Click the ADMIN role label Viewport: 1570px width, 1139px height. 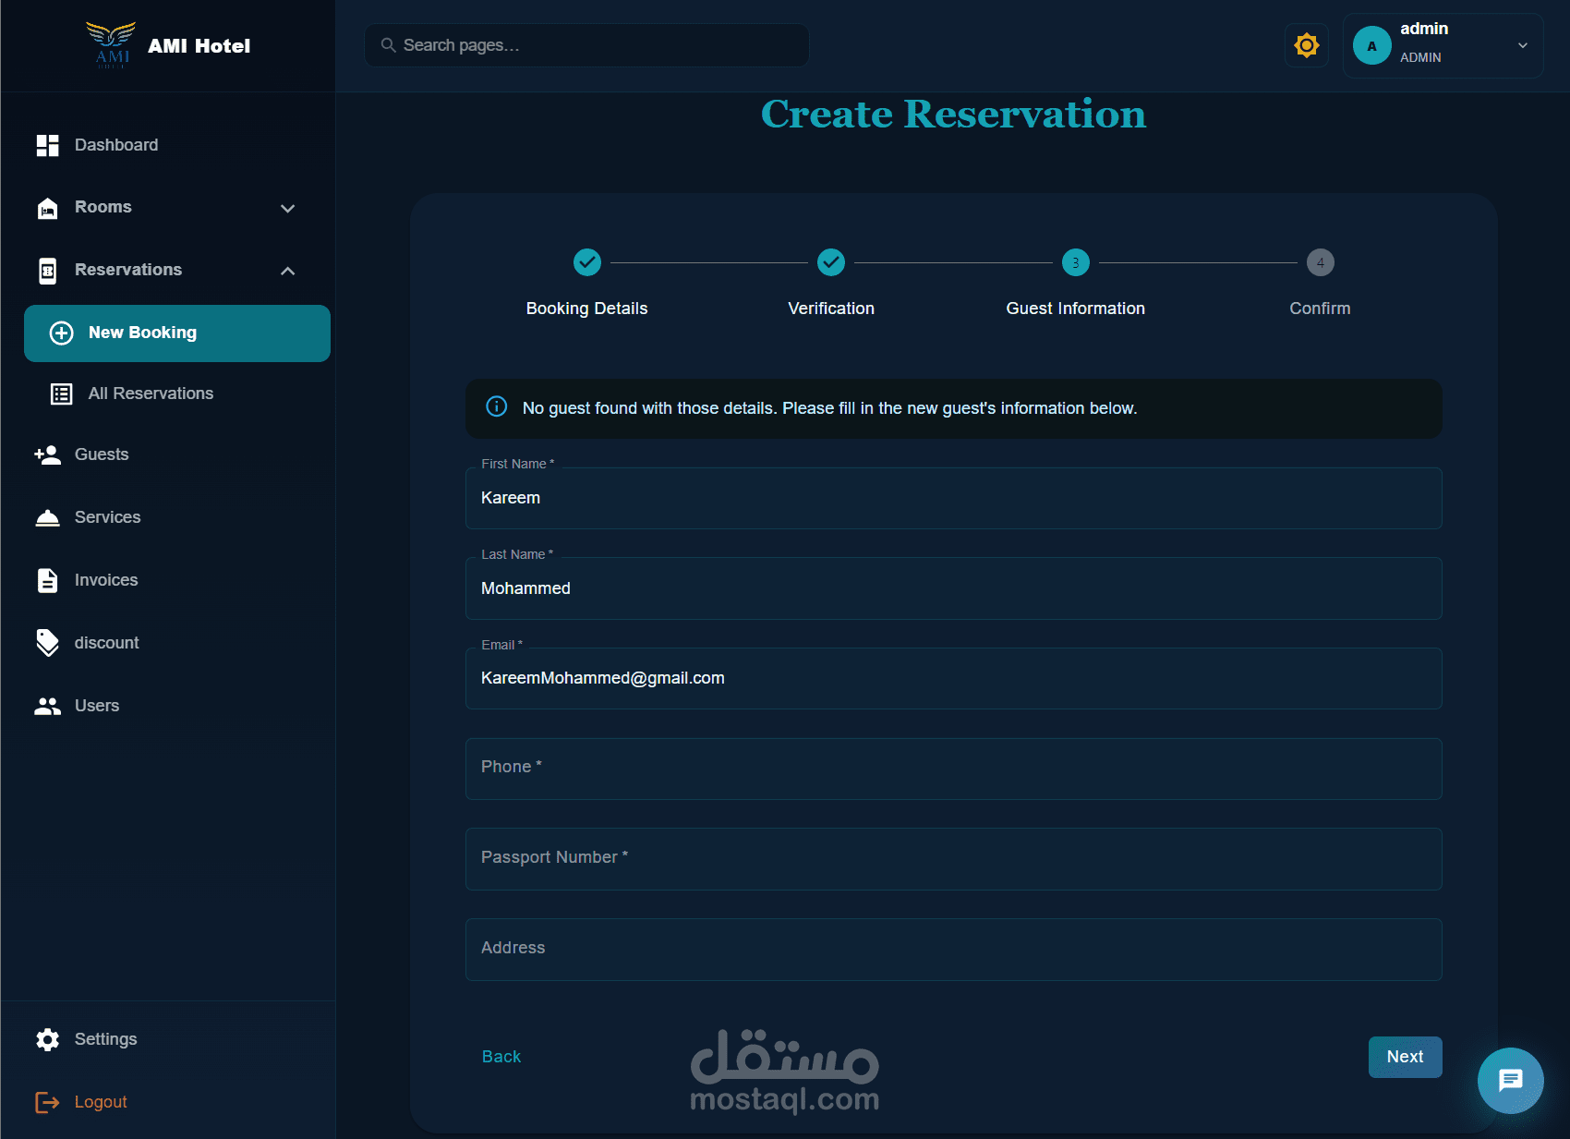[x=1420, y=57]
